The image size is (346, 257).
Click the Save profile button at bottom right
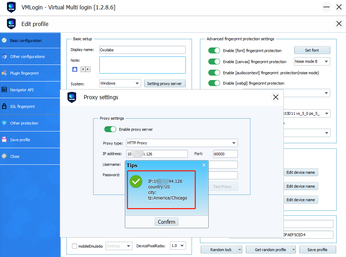pos(317,250)
